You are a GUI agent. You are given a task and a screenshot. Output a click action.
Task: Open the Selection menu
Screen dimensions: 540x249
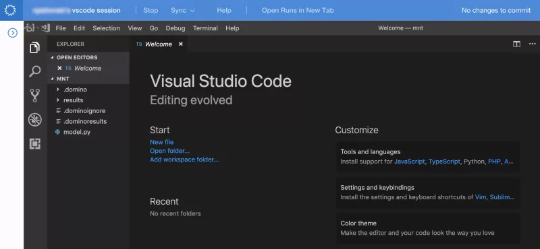coord(106,28)
